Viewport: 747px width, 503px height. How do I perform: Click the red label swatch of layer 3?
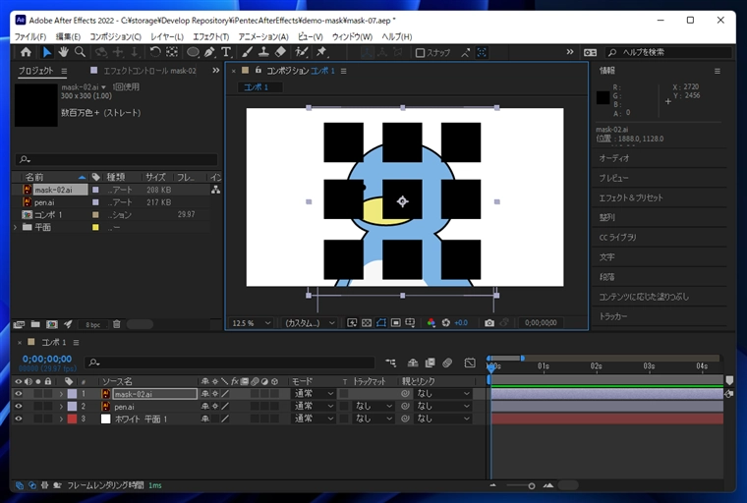[x=71, y=419]
